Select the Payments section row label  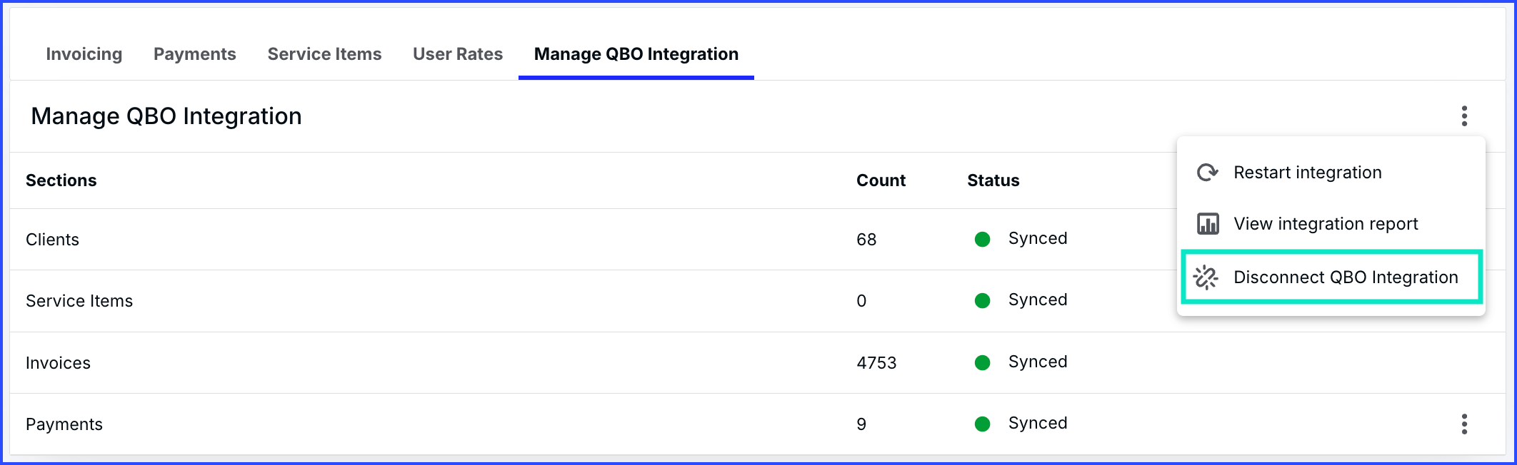[x=64, y=424]
